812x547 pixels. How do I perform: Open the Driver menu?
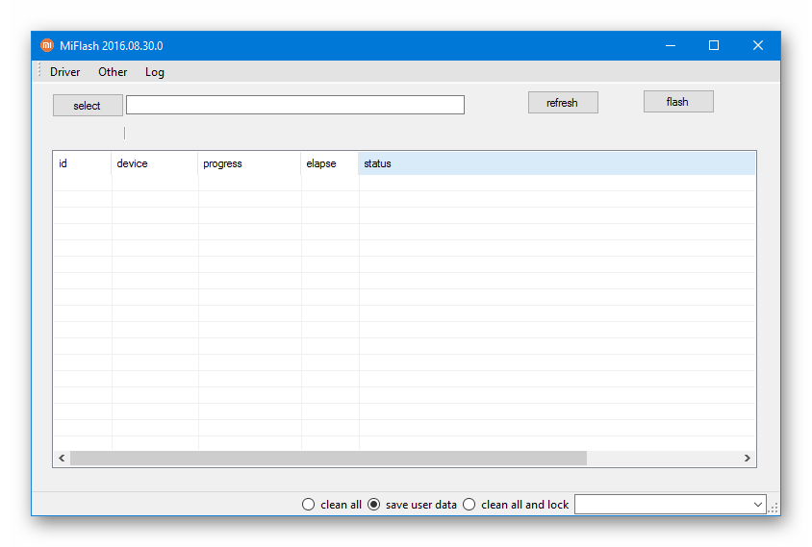tap(64, 72)
